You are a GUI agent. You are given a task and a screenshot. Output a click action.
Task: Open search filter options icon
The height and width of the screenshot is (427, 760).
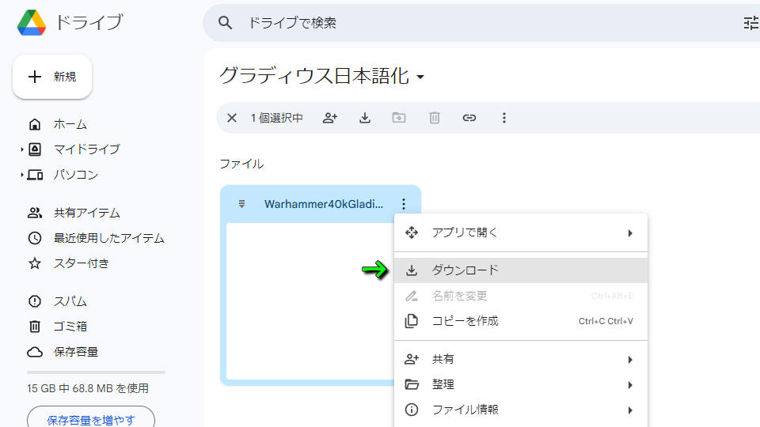click(x=751, y=23)
